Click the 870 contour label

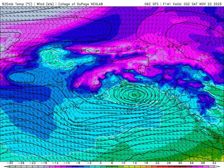(10, 150)
